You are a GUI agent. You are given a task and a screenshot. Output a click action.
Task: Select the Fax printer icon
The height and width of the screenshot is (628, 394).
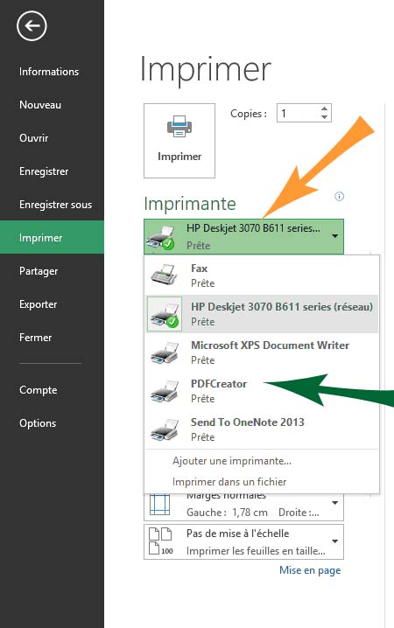click(x=165, y=276)
